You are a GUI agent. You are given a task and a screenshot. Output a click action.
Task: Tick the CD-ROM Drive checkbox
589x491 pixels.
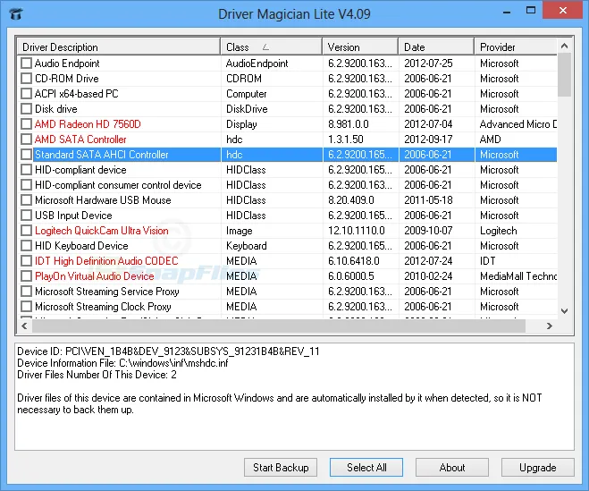coord(26,78)
